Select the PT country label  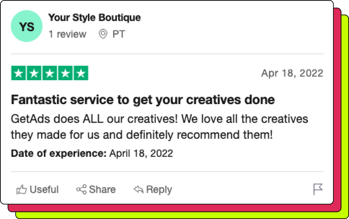tap(119, 34)
